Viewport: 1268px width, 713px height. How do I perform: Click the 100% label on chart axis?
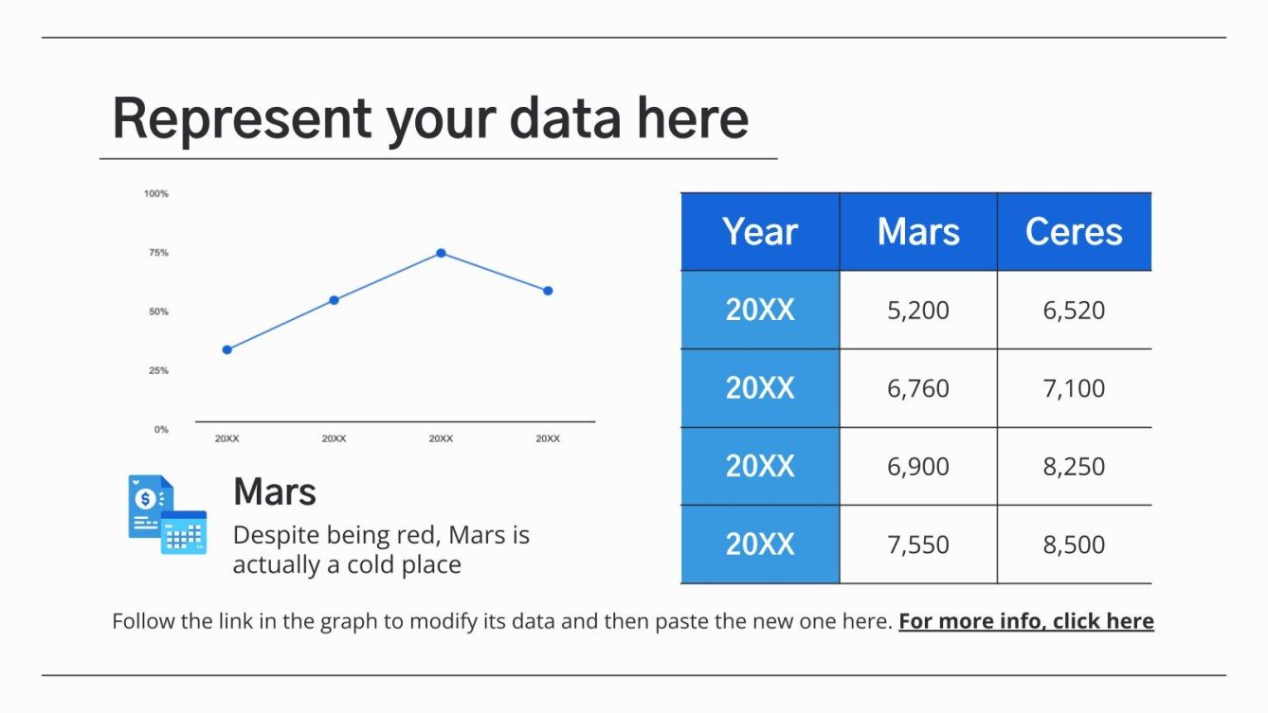coord(156,193)
